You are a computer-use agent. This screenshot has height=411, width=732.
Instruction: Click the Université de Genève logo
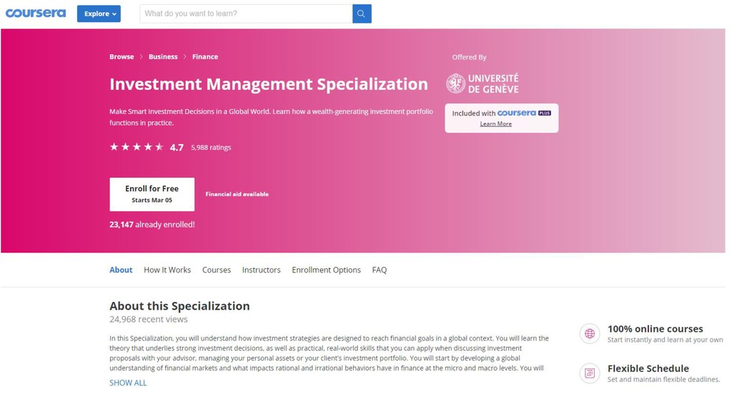click(x=483, y=83)
